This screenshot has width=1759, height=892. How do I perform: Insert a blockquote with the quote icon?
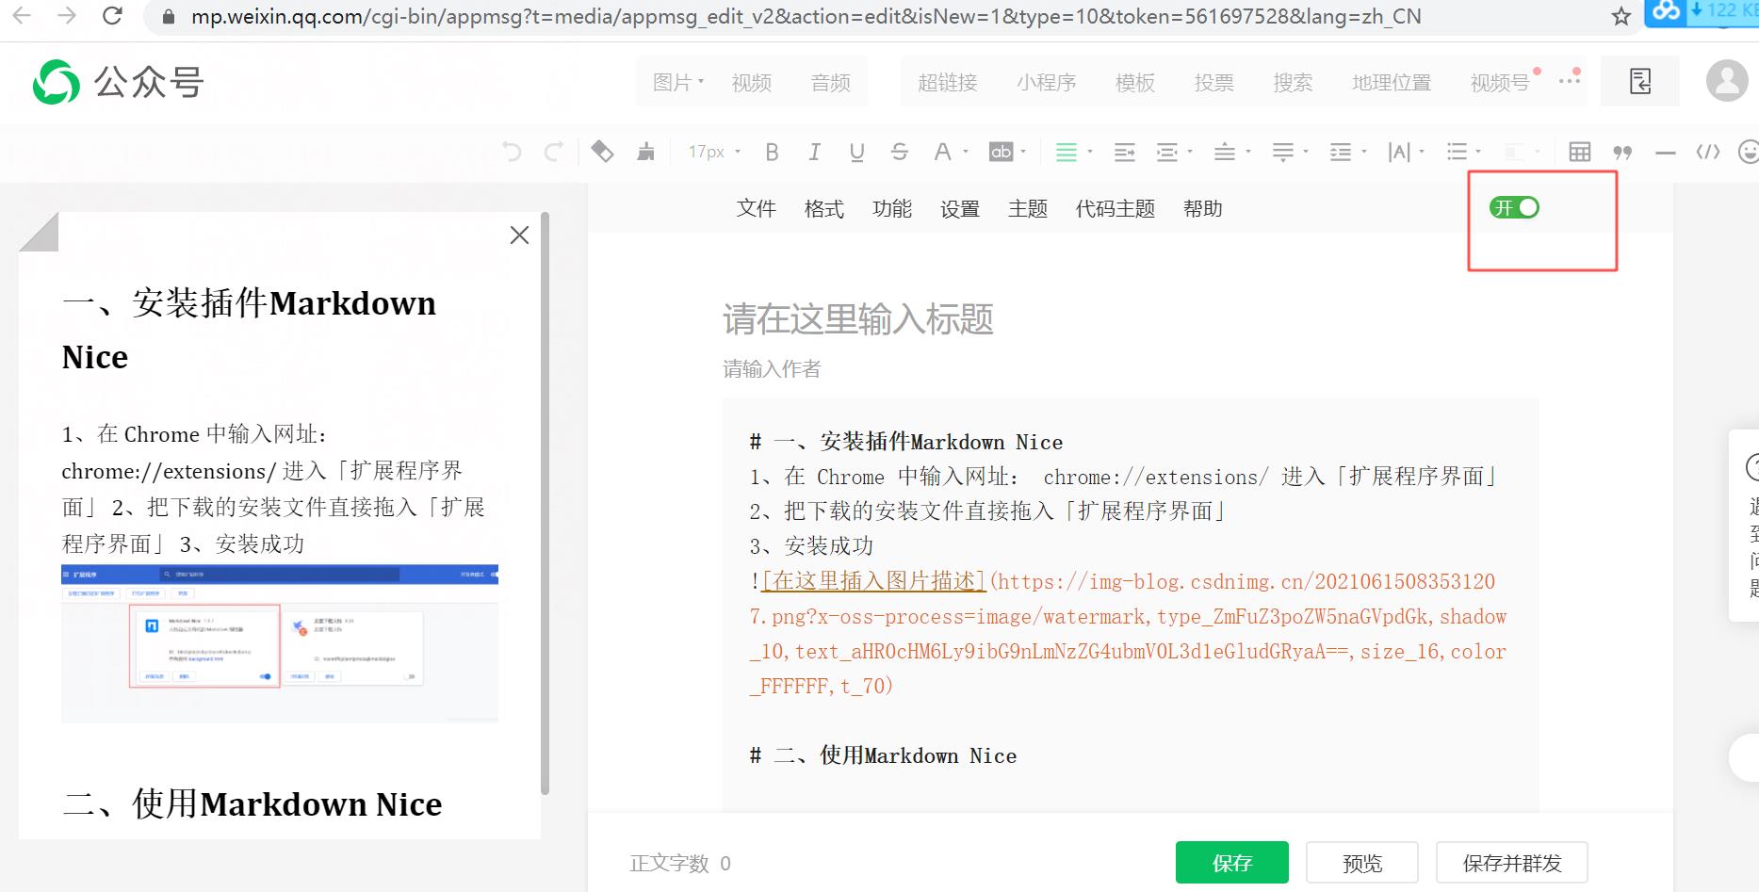point(1622,152)
